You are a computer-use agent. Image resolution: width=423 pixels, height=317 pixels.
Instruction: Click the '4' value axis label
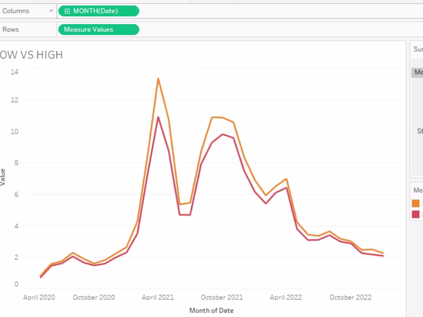click(x=16, y=226)
